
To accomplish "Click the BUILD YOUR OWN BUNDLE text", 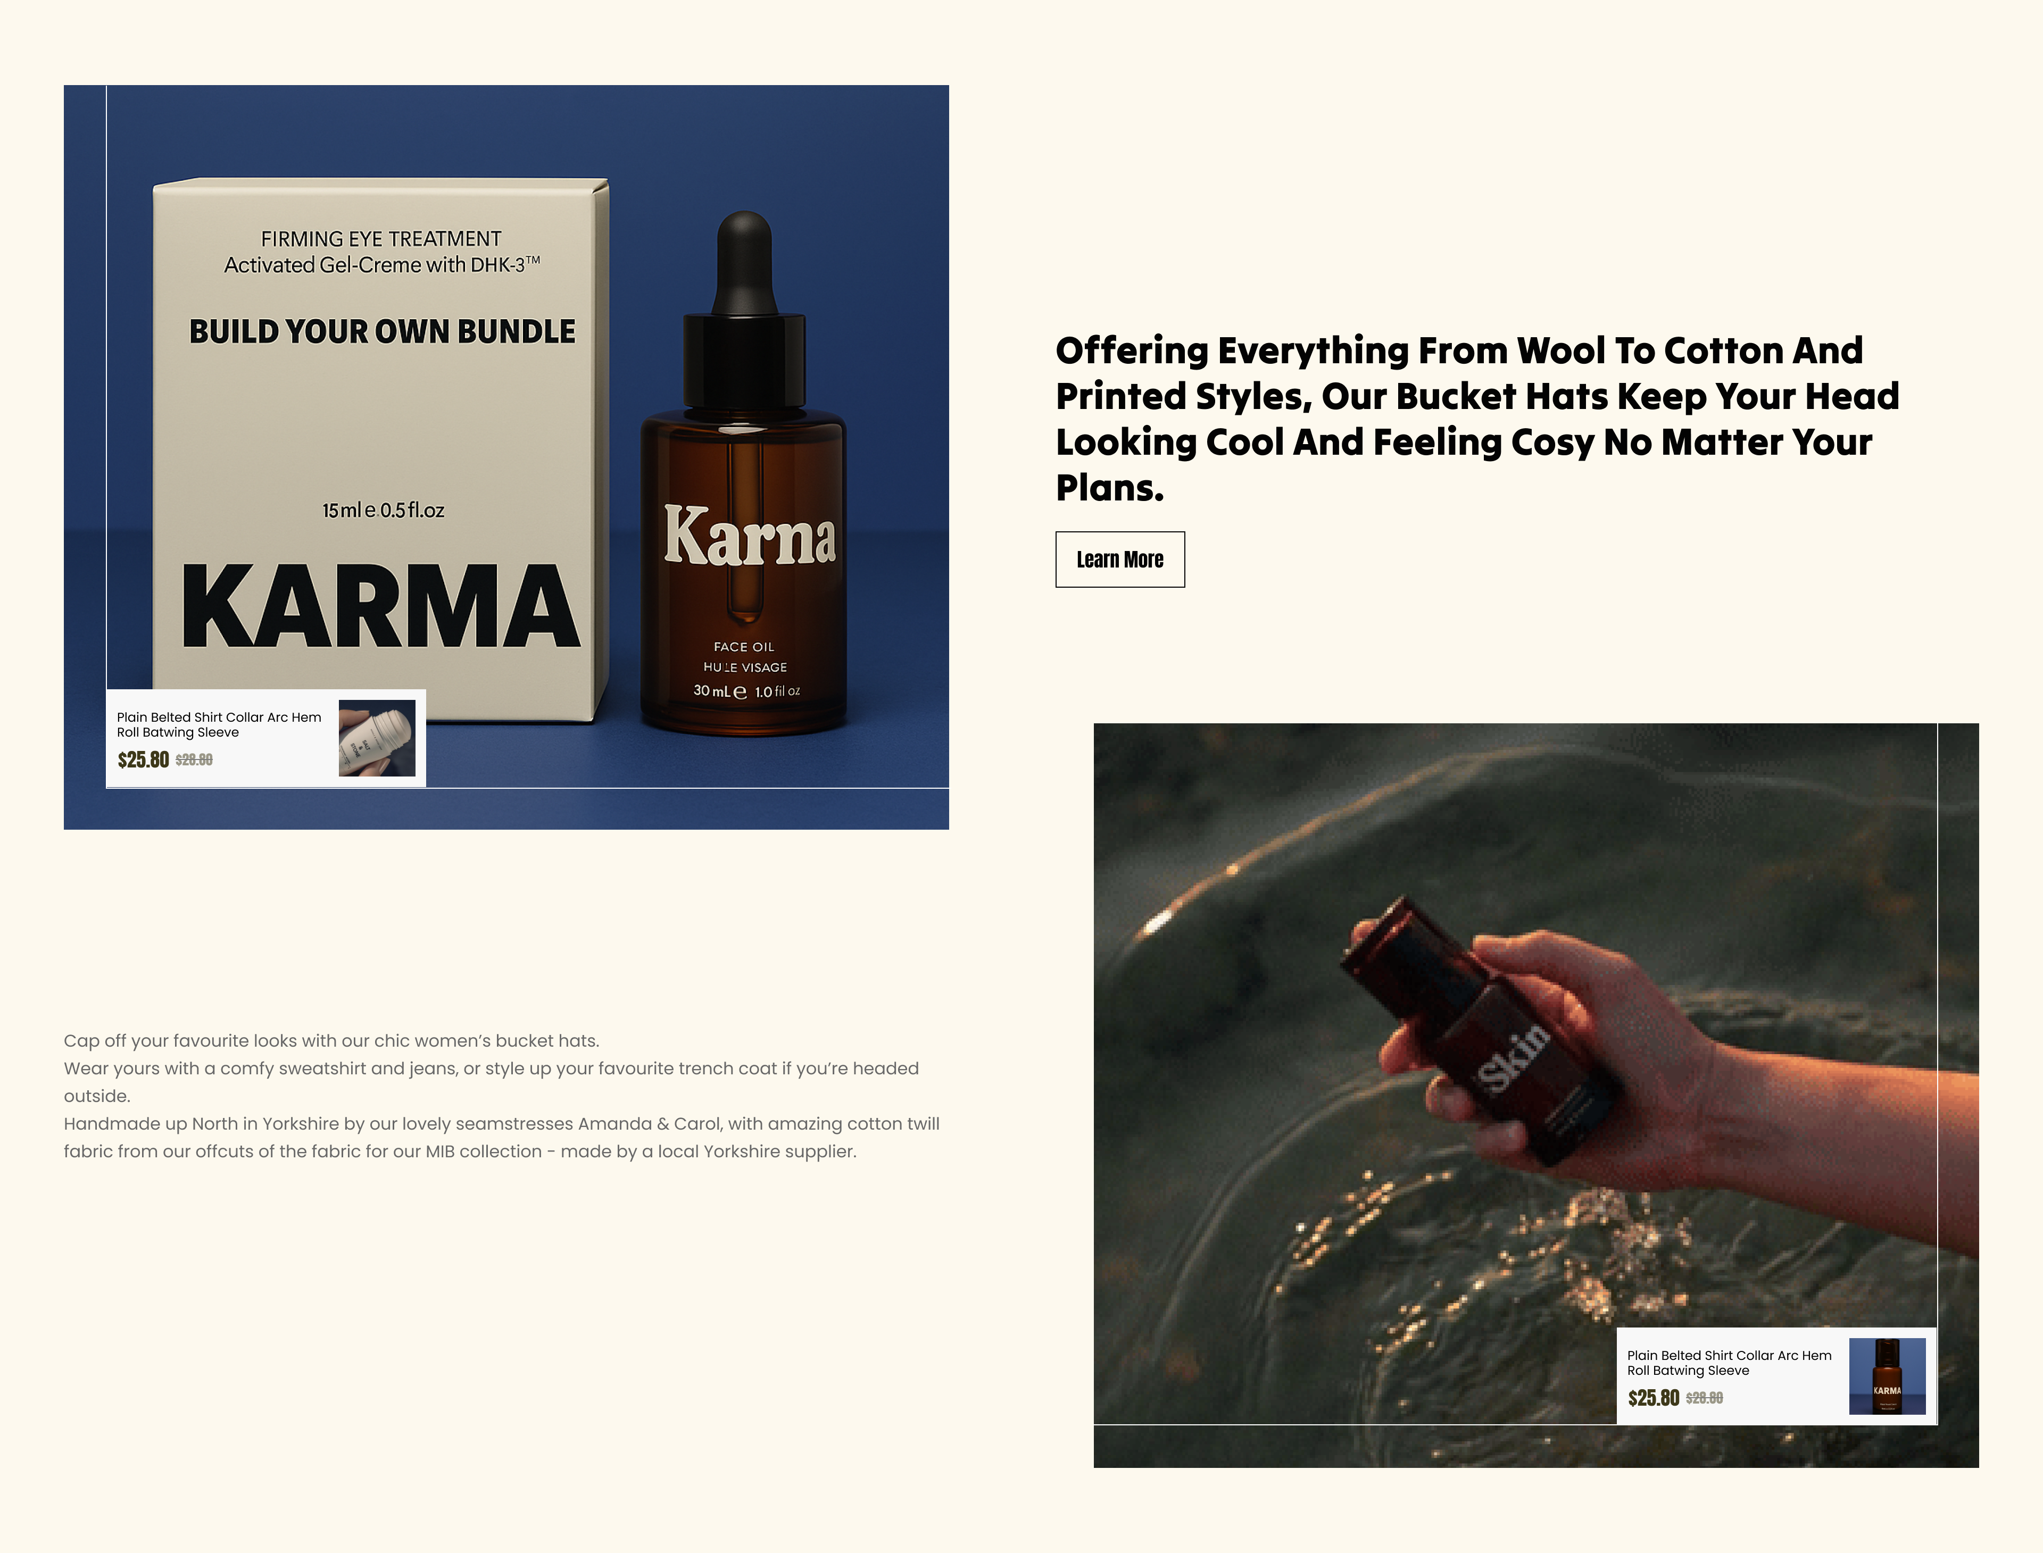I will click(x=382, y=331).
